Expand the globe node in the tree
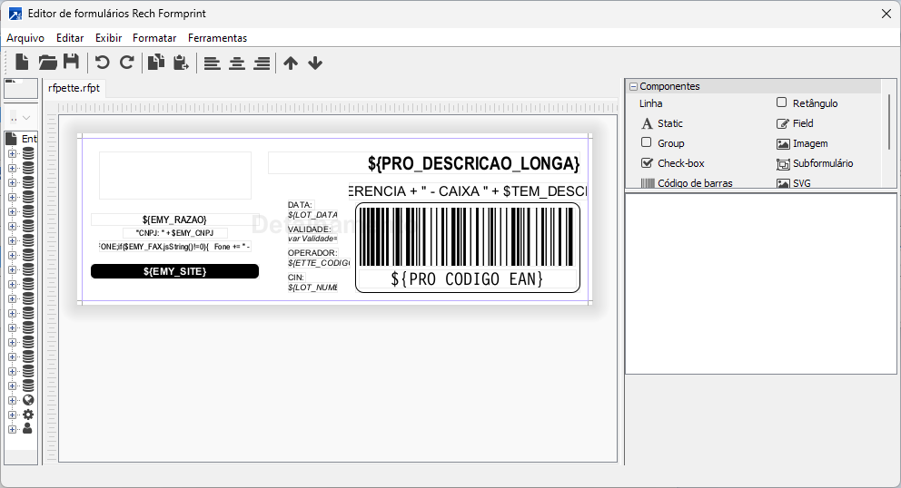 (x=13, y=400)
